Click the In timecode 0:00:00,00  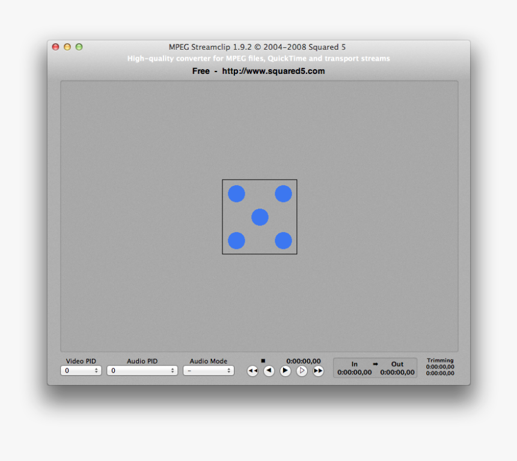pos(355,372)
